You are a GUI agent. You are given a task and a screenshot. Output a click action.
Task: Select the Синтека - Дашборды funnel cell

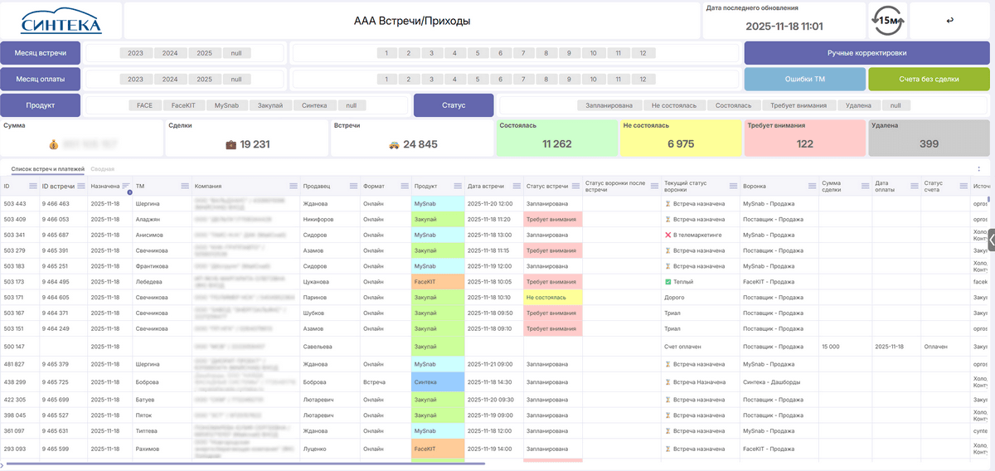779,381
